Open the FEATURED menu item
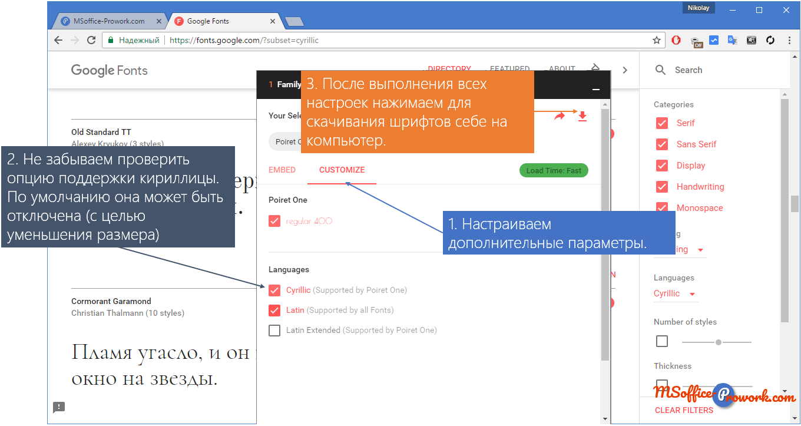The width and height of the screenshot is (801, 426). coord(510,69)
